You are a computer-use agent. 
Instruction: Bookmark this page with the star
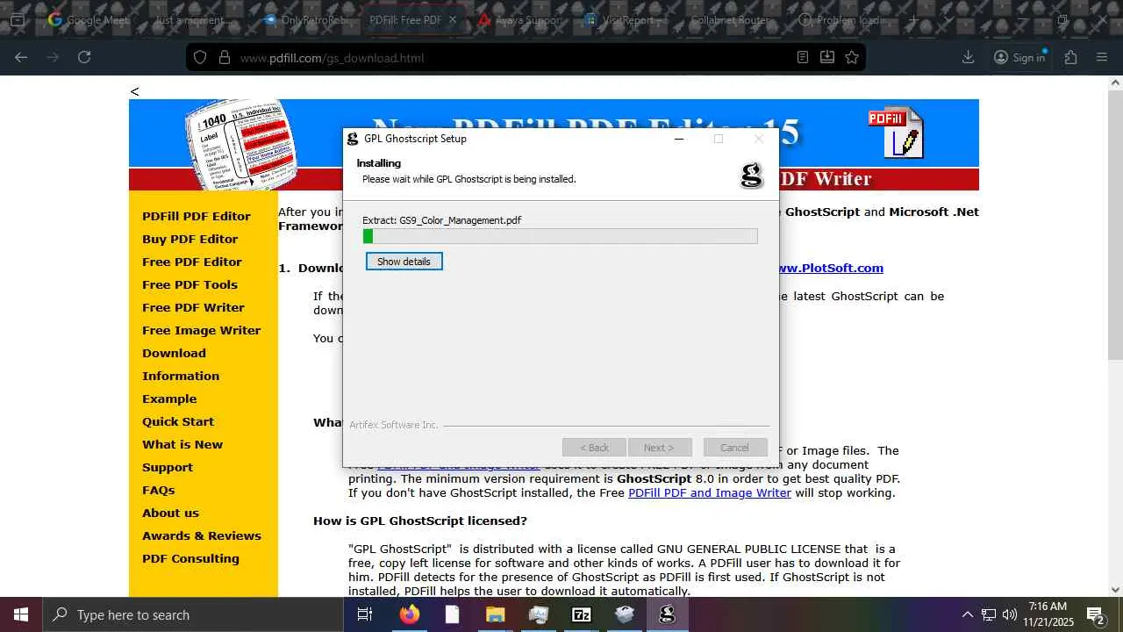point(852,57)
